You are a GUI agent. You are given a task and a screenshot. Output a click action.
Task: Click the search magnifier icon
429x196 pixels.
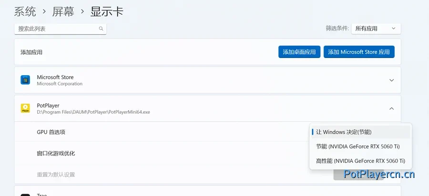pyautogui.click(x=101, y=29)
